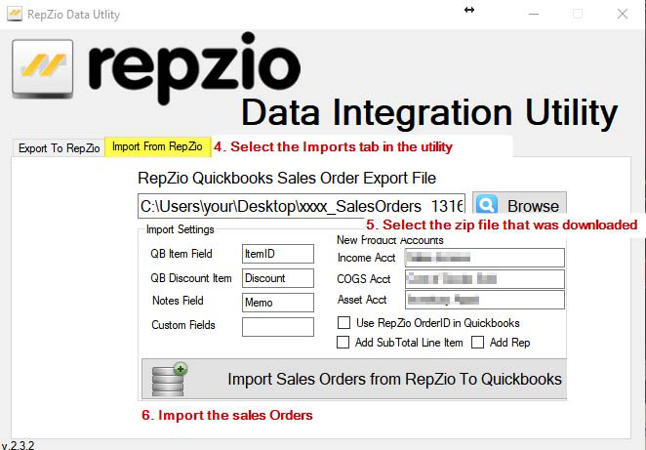Select the COGS Acct field
Image resolution: width=646 pixels, height=450 pixels.
484,279
